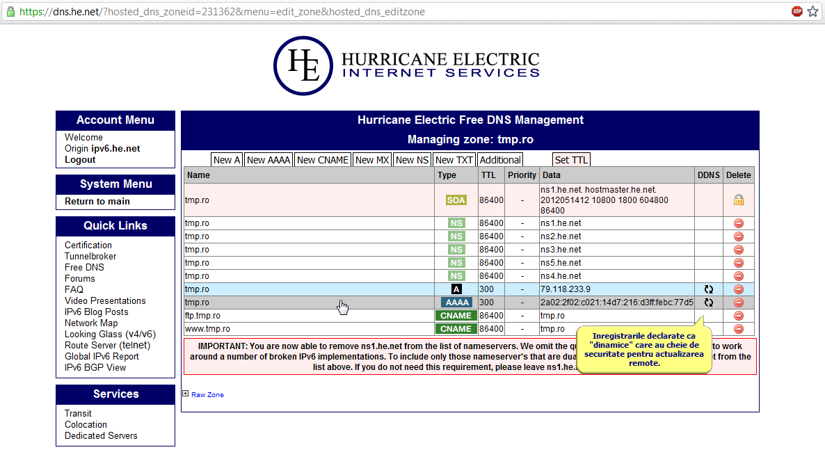Delete the ftp.tmp.ro CNAME record

click(x=739, y=316)
